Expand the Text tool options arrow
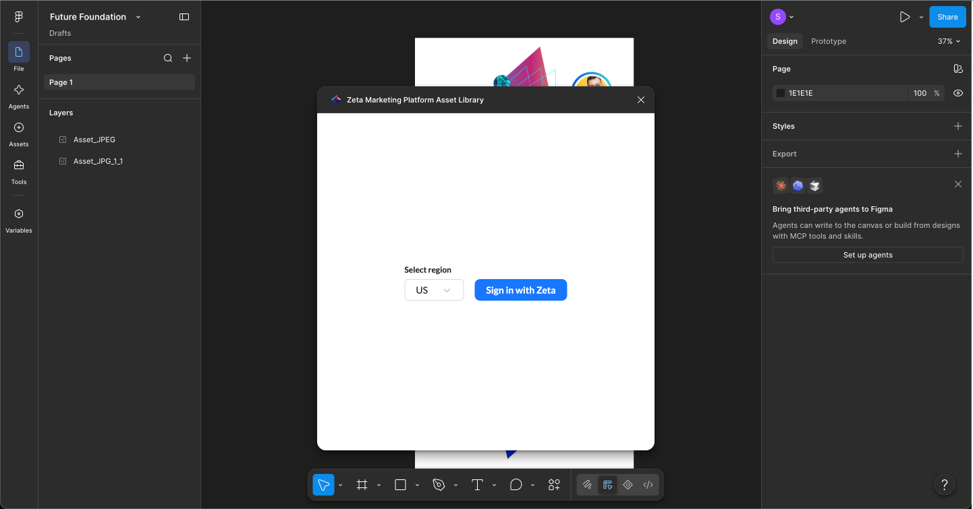 pos(494,485)
